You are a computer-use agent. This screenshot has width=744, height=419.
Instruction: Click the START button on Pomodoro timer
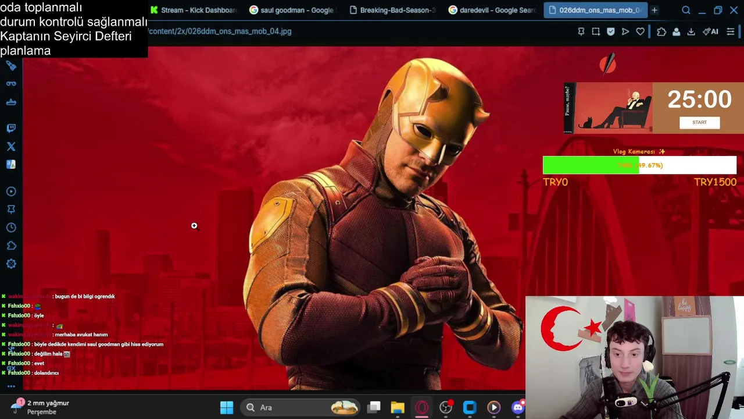700,122
